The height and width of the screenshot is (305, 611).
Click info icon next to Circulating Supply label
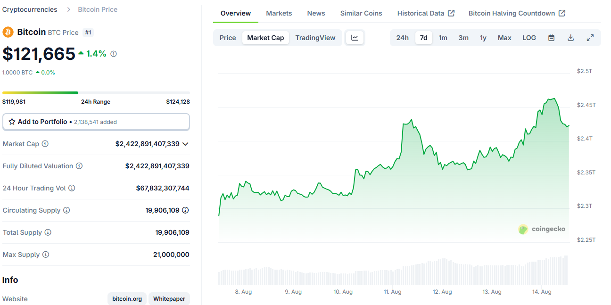click(x=66, y=210)
